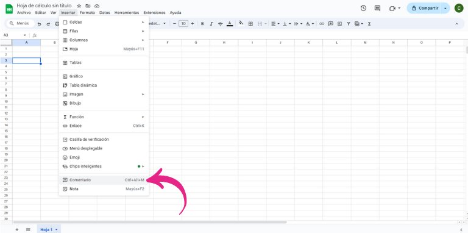Expand the Imagen submenu

(104, 94)
